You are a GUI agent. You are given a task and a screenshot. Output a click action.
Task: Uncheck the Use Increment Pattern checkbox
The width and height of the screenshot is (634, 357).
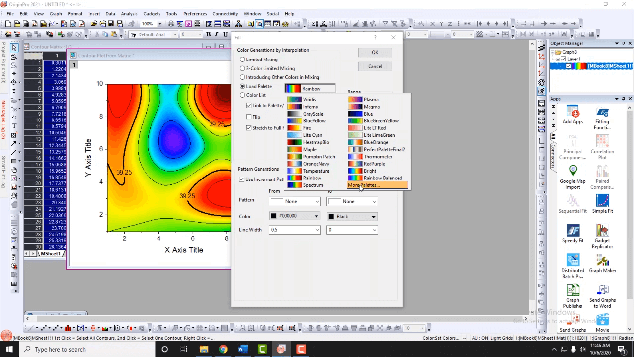(x=242, y=179)
